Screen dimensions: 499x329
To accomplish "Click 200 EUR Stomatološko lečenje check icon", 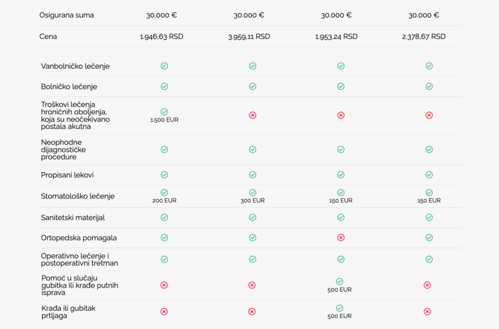I will (x=164, y=192).
